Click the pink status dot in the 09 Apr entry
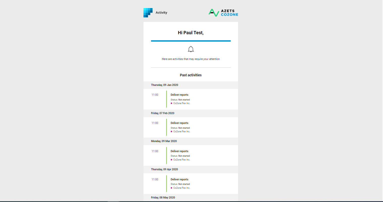Image resolution: width=383 pixels, height=202 pixels. point(171,188)
